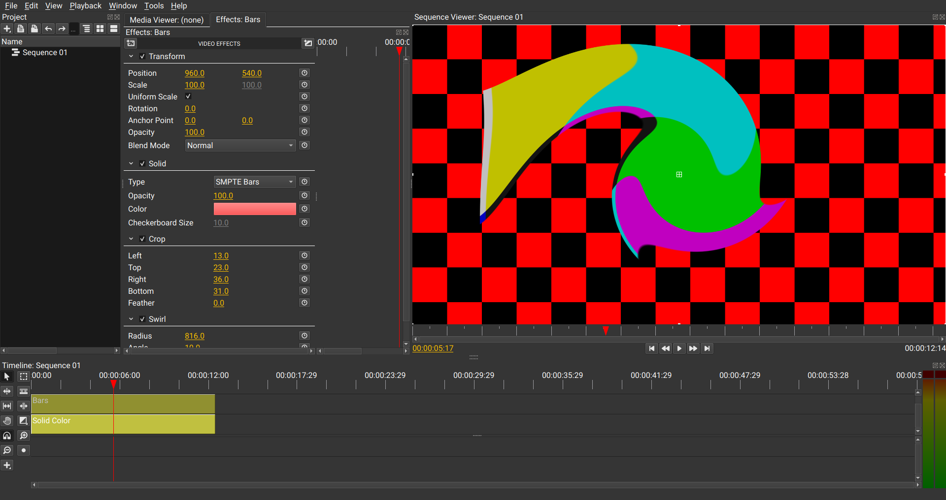Click the Timeline horizontal scrollbar

(x=475, y=485)
